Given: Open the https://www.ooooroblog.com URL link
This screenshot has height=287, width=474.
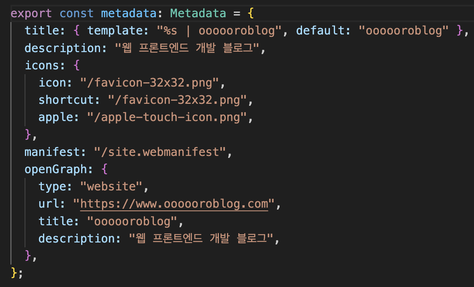Looking at the screenshot, I should (174, 204).
